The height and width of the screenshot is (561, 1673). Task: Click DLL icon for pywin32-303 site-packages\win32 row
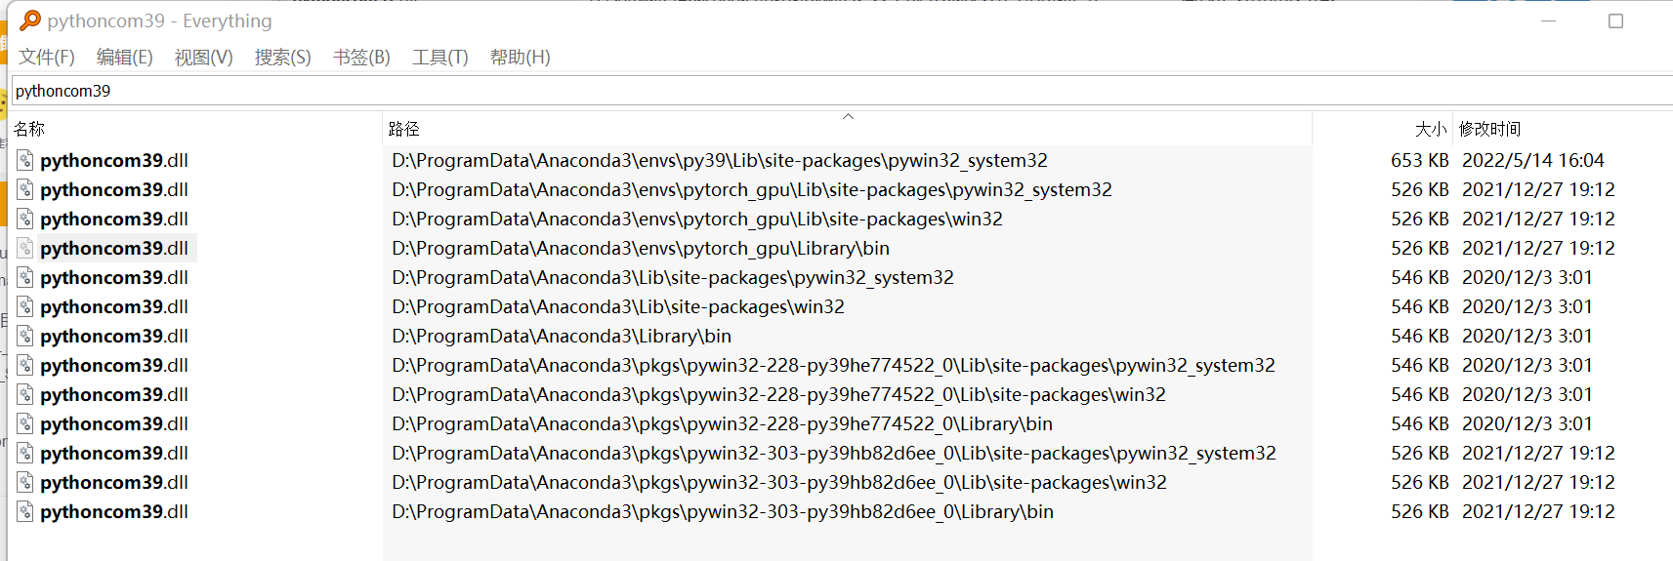coord(25,482)
